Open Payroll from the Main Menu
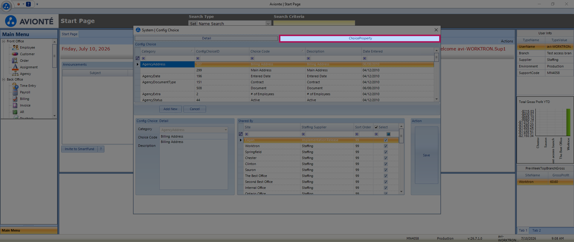Viewport: 574px width, 242px height. (25, 92)
